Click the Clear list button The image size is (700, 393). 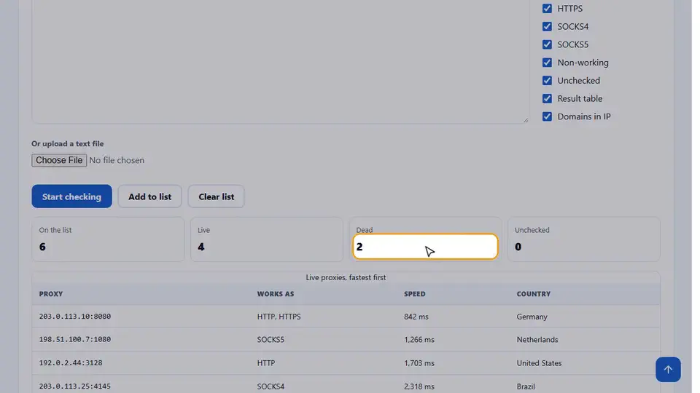(x=216, y=196)
